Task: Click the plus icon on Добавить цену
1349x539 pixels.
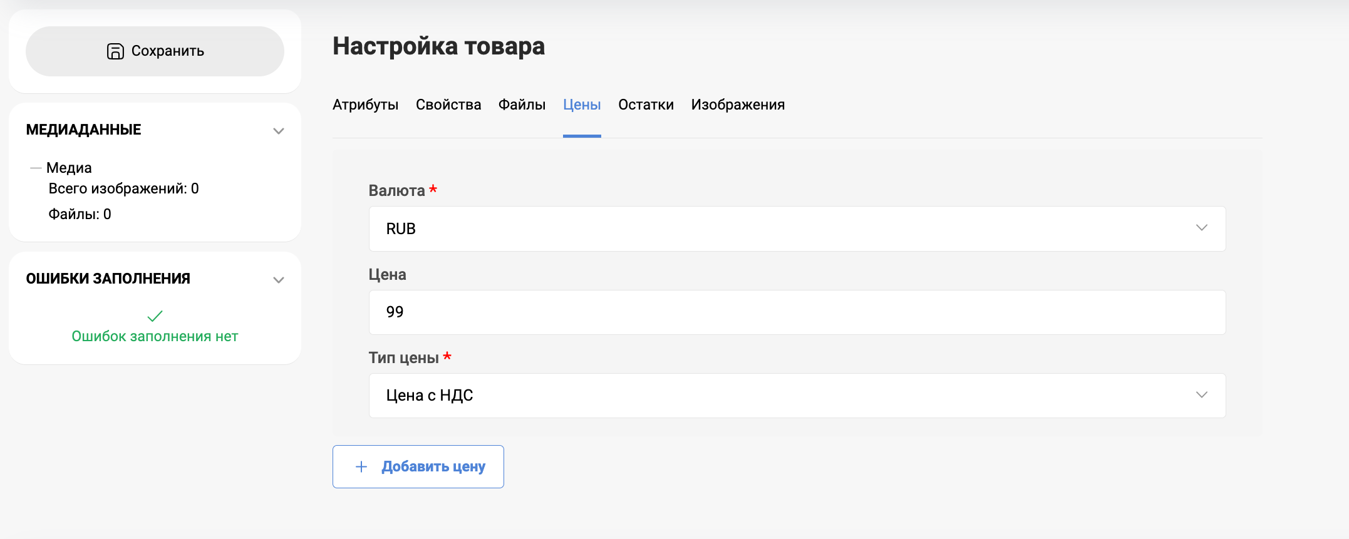Action: (361, 466)
